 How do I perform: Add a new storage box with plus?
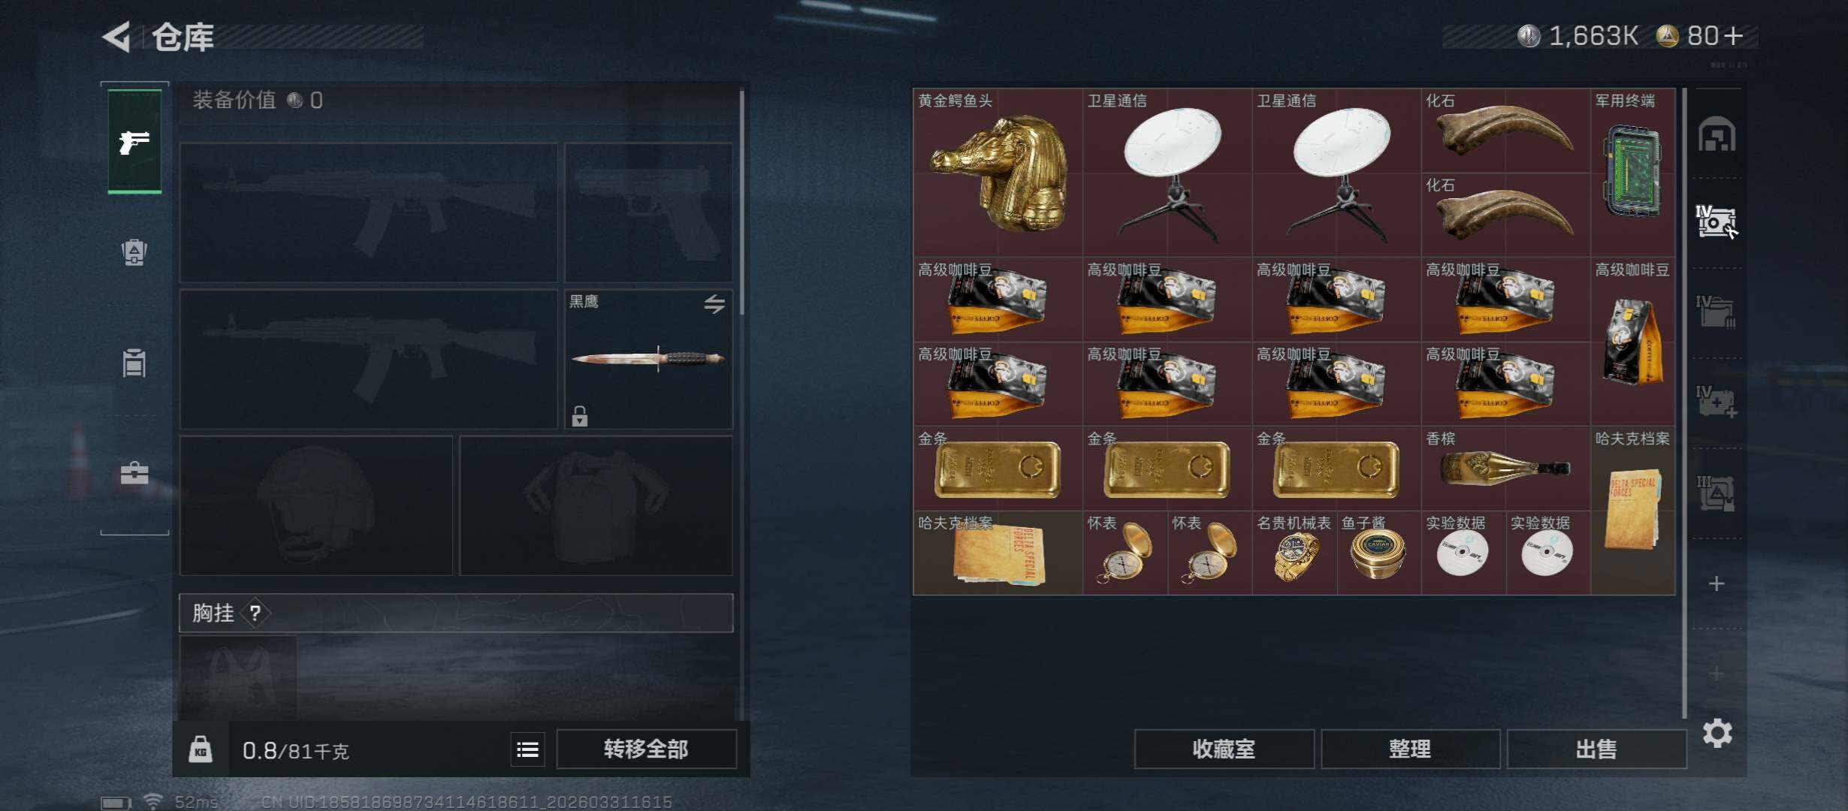[x=1717, y=583]
